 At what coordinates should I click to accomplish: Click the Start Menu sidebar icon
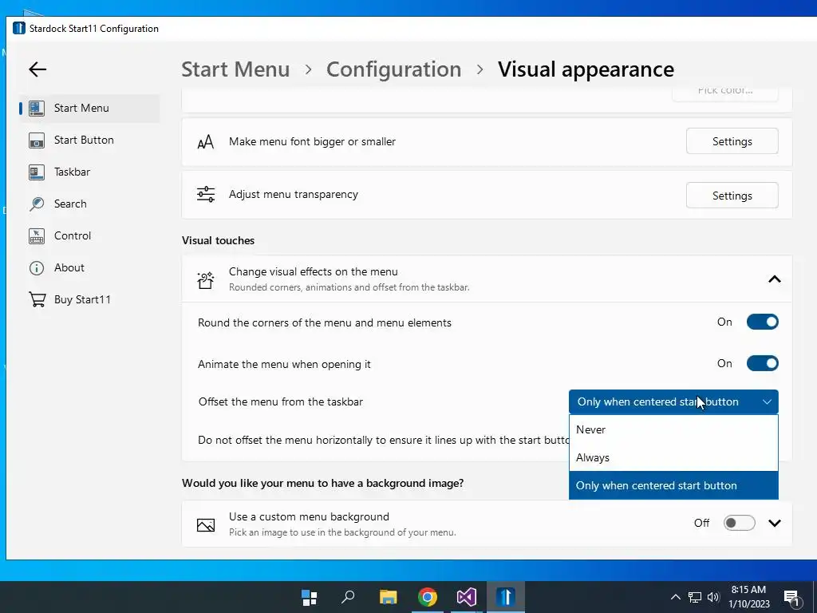click(x=37, y=109)
